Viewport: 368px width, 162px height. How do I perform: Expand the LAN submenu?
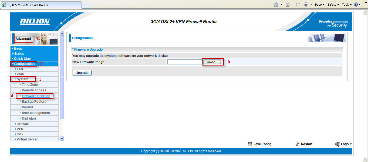35,69
